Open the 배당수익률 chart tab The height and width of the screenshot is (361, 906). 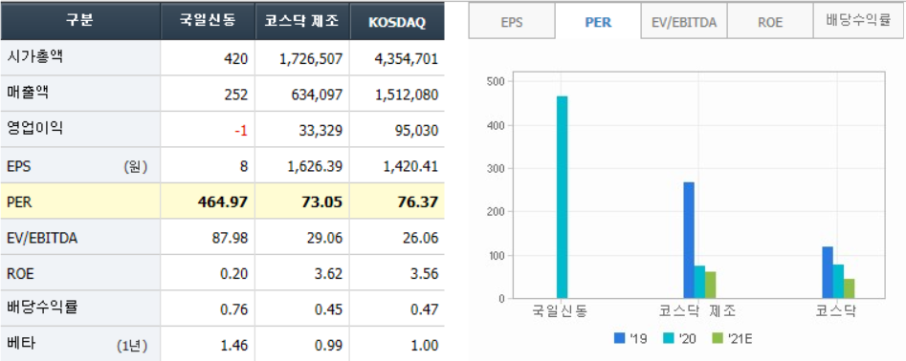click(x=859, y=21)
